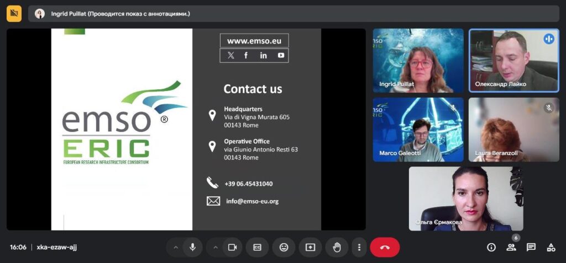The width and height of the screenshot is (566, 263).
Task: Turn on closed captions
Action: pos(257,248)
